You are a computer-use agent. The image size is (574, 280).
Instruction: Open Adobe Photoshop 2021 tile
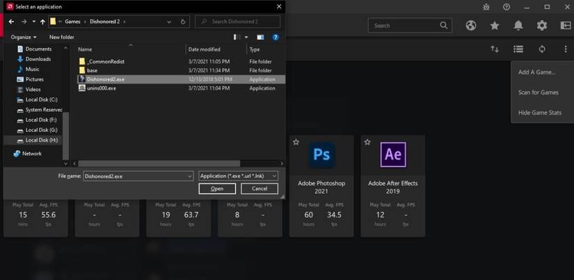[x=321, y=186]
